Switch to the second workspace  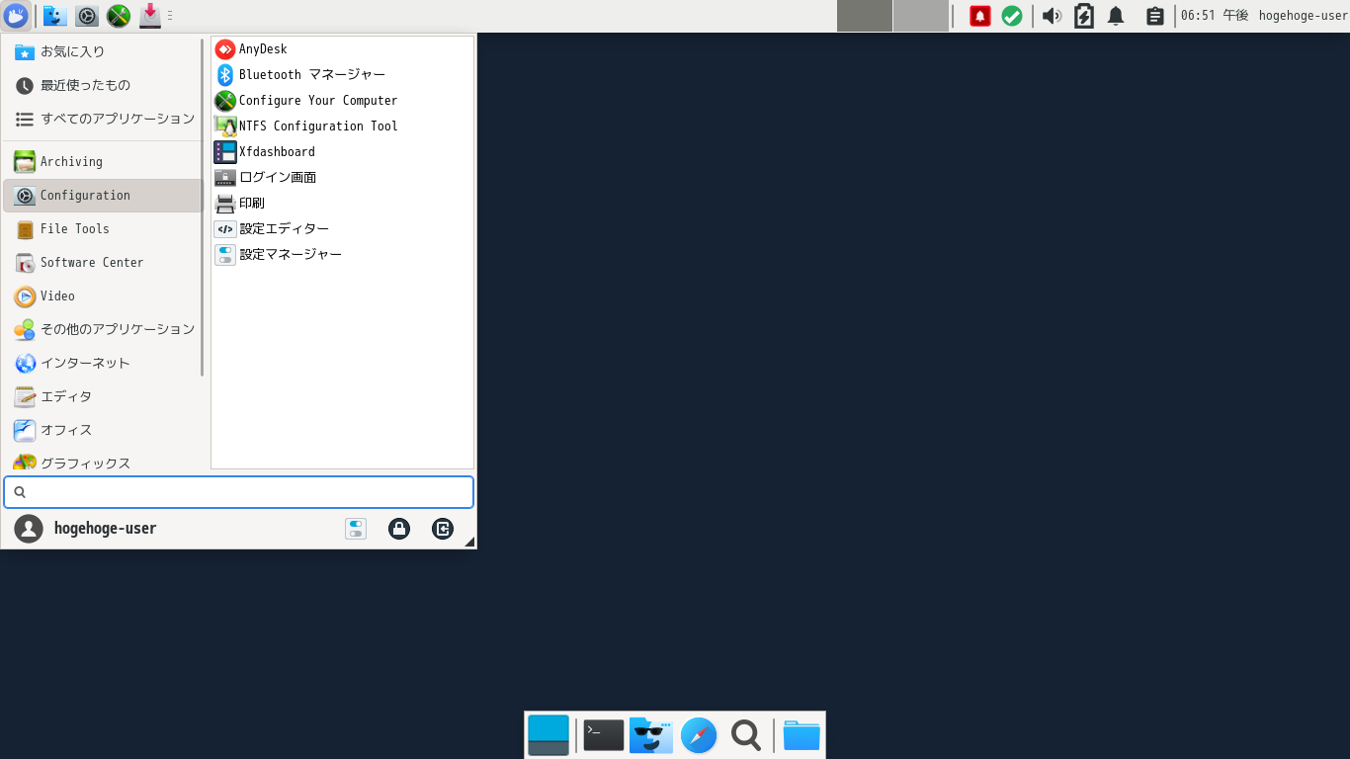921,16
